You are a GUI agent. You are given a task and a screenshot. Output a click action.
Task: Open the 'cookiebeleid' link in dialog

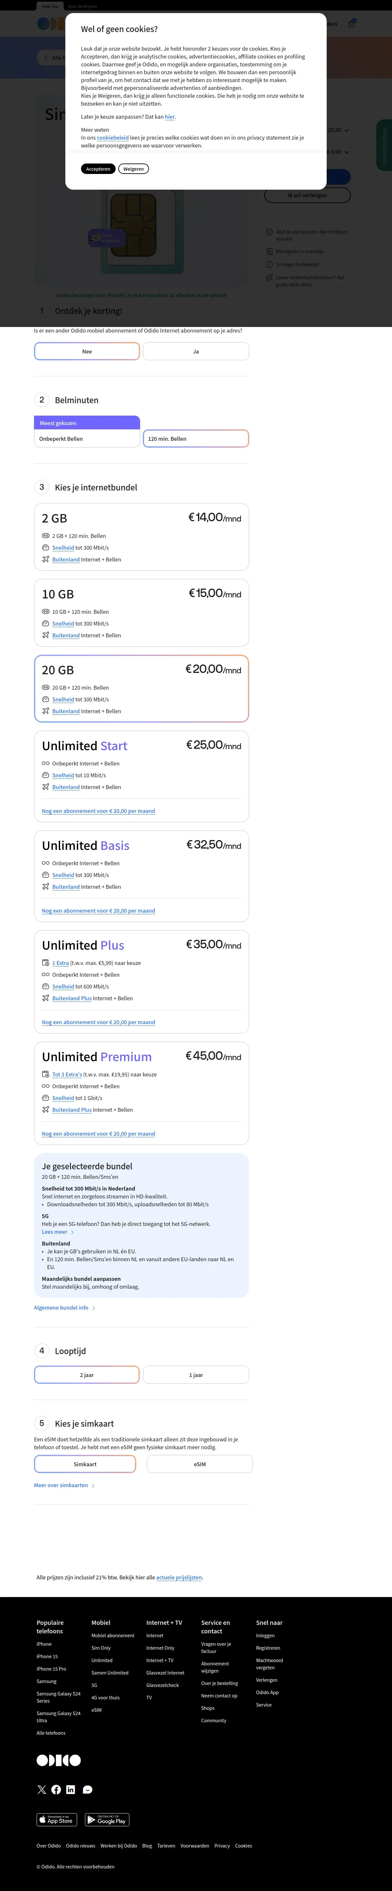pos(112,137)
